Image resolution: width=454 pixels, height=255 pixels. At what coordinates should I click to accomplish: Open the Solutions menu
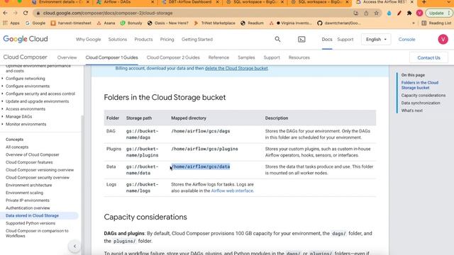118,40
